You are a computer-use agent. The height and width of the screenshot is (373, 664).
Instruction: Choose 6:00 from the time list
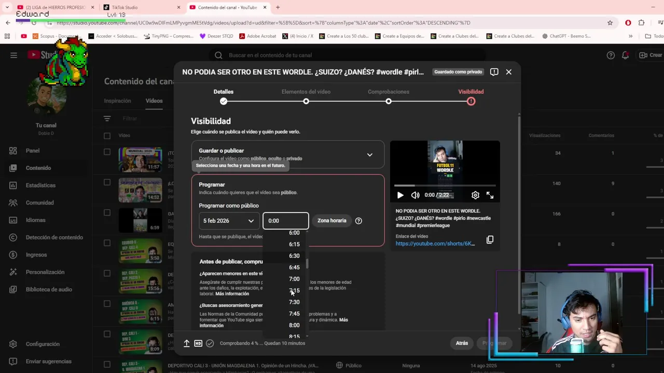(294, 233)
